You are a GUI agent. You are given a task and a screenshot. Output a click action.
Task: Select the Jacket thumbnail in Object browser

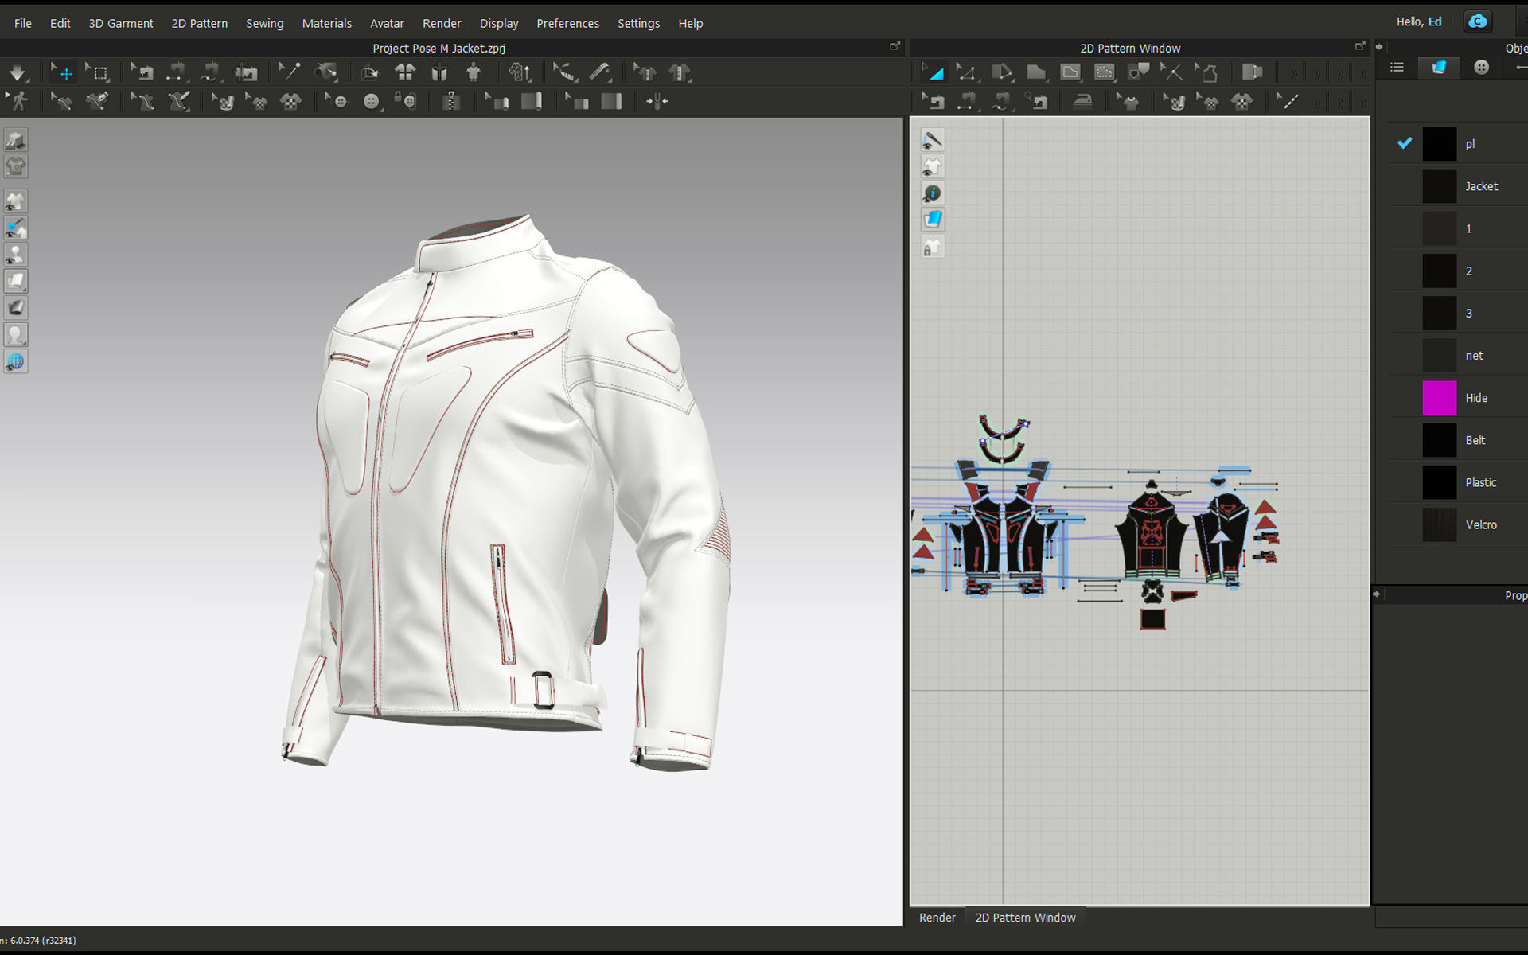[x=1439, y=185]
